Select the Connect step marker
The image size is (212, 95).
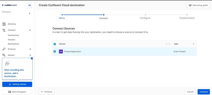[x=103, y=15]
